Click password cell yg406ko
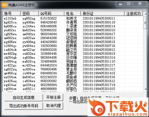 (29, 22)
